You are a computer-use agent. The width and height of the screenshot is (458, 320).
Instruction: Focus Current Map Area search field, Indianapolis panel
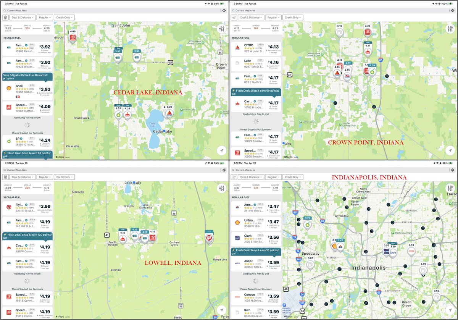[x=339, y=171]
